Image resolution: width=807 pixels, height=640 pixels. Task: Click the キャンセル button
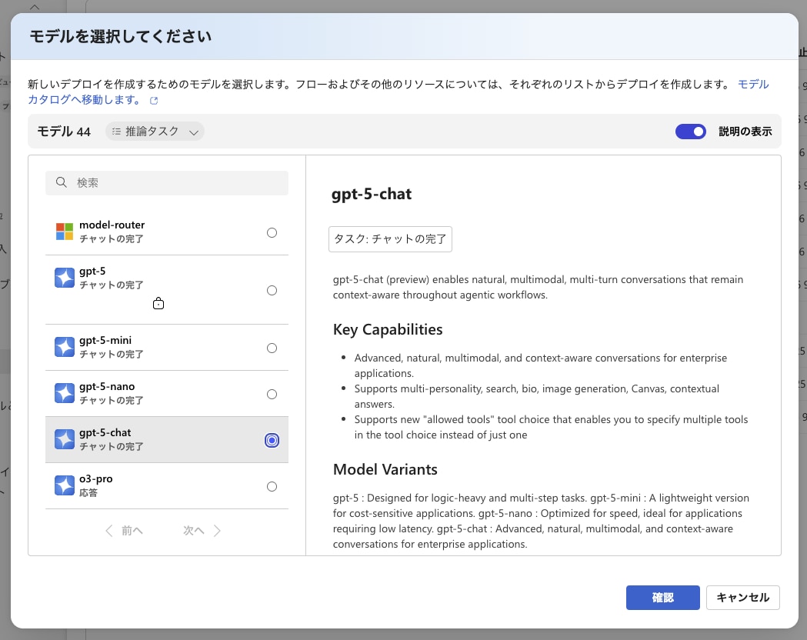(x=742, y=597)
